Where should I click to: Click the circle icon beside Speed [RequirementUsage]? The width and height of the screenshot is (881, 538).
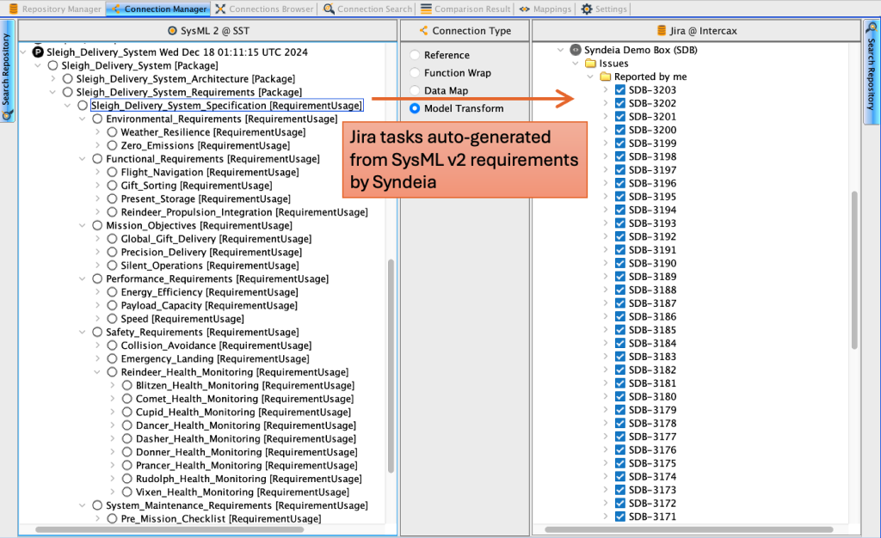[112, 319]
